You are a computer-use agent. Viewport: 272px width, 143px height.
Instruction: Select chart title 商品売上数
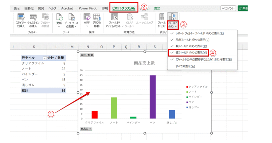point(144,63)
